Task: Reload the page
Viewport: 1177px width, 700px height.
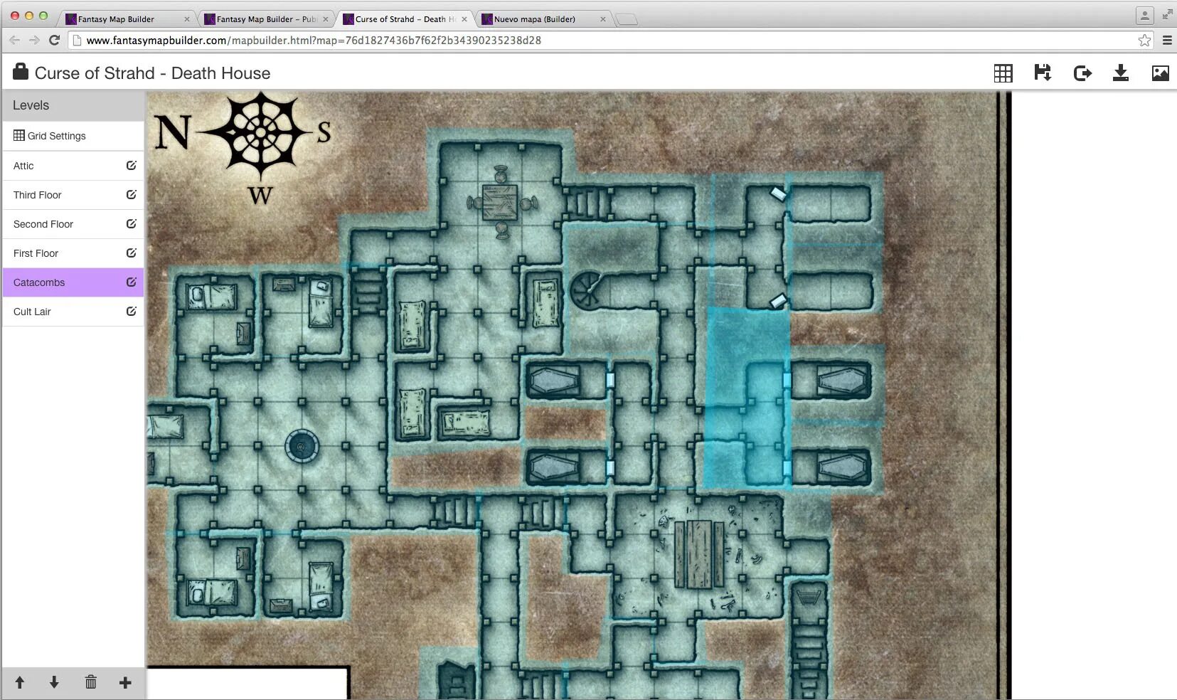Action: point(54,41)
